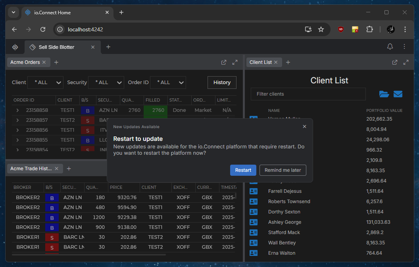419x267 pixels.
Task: Click Remind me later
Action: coord(283,170)
